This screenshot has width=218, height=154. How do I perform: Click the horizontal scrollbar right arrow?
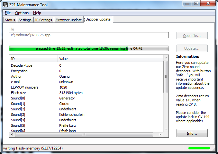161,135
